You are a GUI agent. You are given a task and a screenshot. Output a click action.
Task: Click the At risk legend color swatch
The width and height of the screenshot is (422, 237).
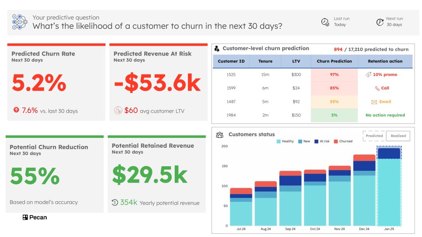pyautogui.click(x=316, y=141)
